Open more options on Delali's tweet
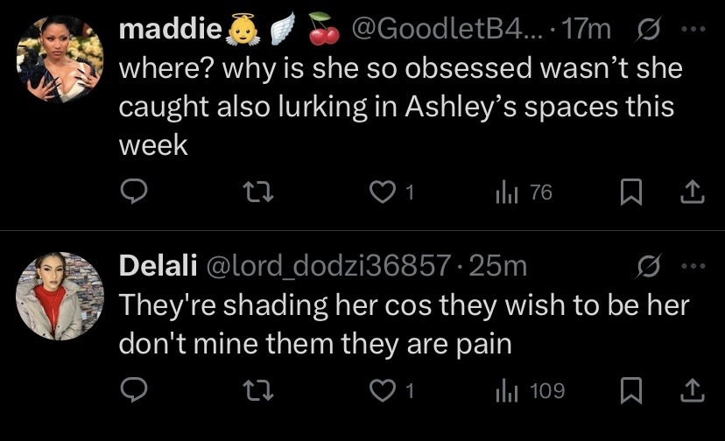Screen dimensions: 725x441 pyautogui.click(x=693, y=266)
